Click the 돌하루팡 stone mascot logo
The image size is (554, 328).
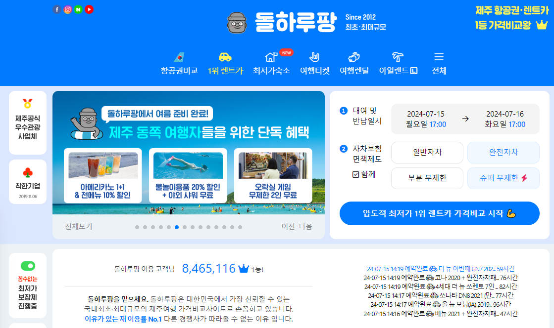[237, 22]
